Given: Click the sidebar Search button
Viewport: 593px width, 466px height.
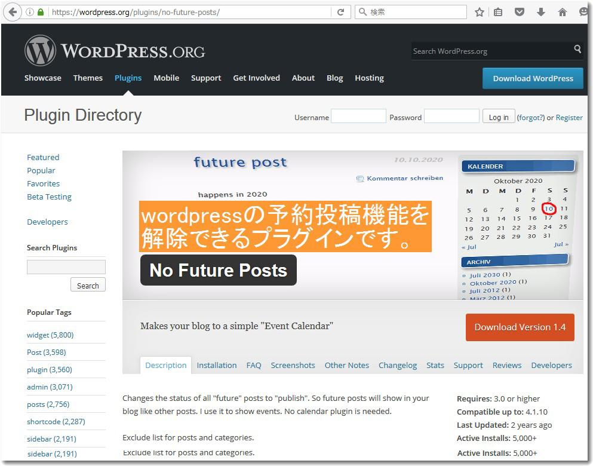Looking at the screenshot, I should [x=88, y=286].
